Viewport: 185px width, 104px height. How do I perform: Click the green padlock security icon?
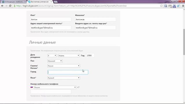(x=14, y=6)
